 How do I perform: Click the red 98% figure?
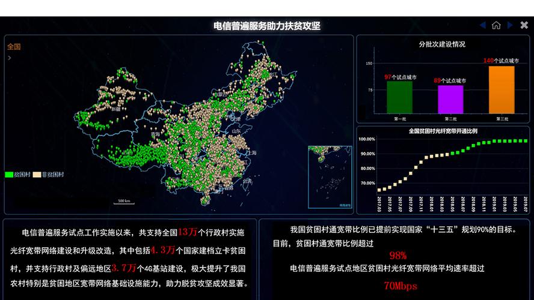coord(397,256)
